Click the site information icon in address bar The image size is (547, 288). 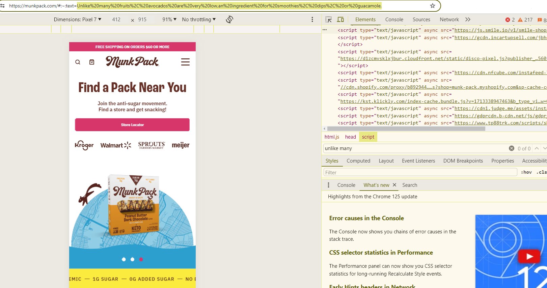(2, 6)
